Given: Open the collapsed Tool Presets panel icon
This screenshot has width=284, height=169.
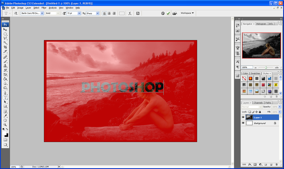Looking at the screenshot, I should pos(238,39).
